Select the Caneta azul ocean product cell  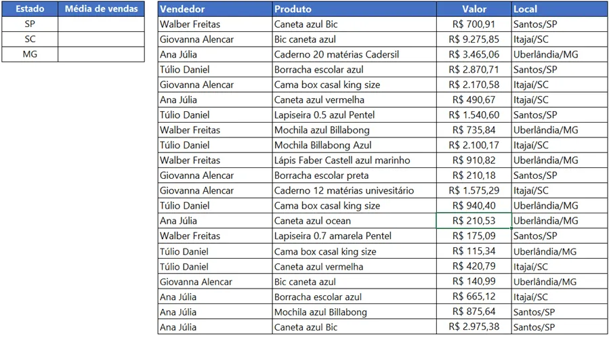[x=354, y=221]
